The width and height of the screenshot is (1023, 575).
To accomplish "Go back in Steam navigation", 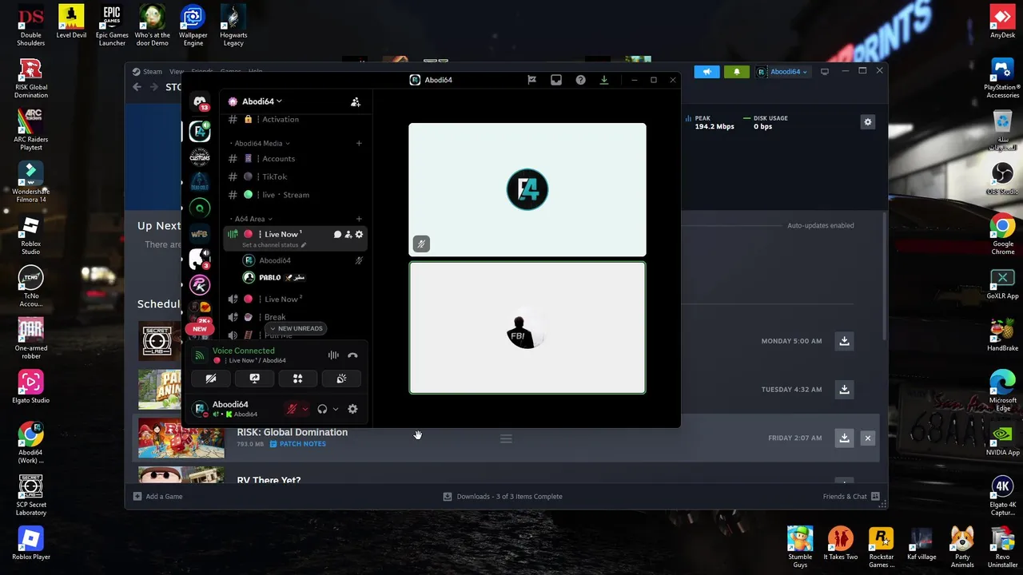I will click(x=137, y=87).
